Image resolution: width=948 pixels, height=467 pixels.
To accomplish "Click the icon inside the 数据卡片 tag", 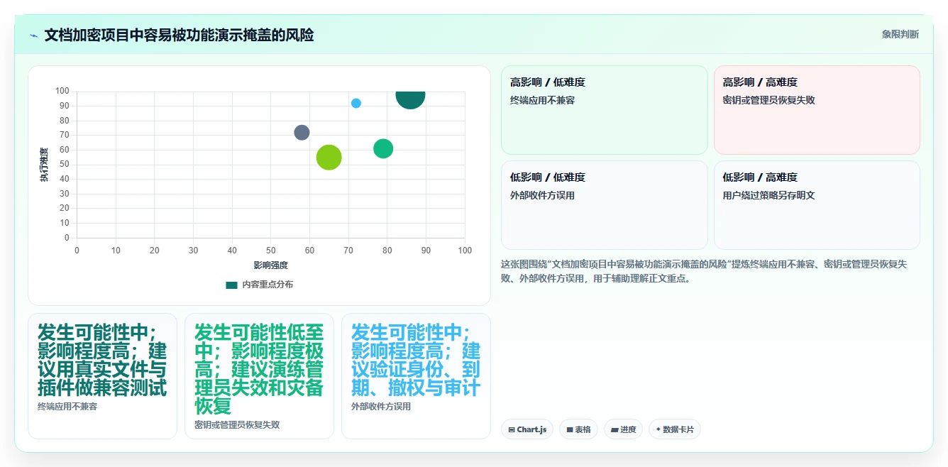I will (658, 429).
